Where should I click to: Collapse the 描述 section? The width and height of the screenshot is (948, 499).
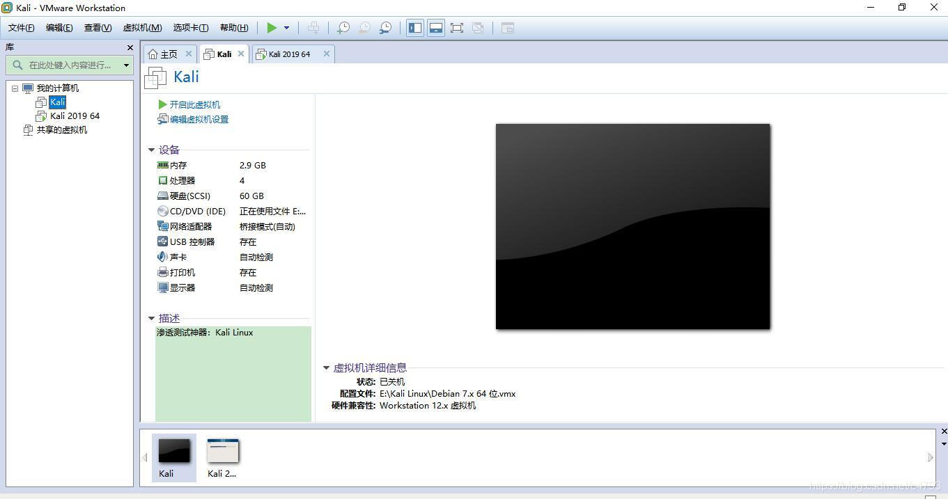(x=151, y=318)
